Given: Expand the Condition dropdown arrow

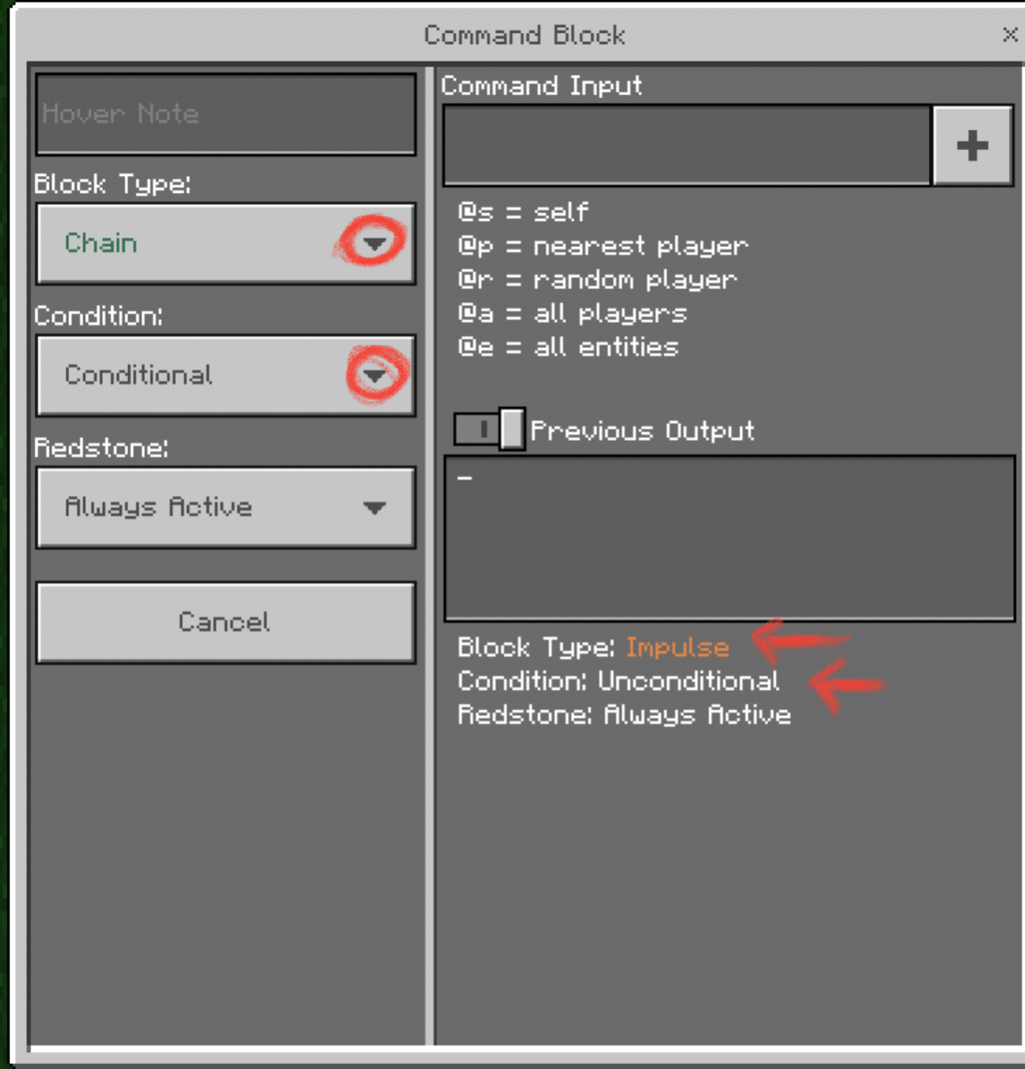Looking at the screenshot, I should point(375,375).
